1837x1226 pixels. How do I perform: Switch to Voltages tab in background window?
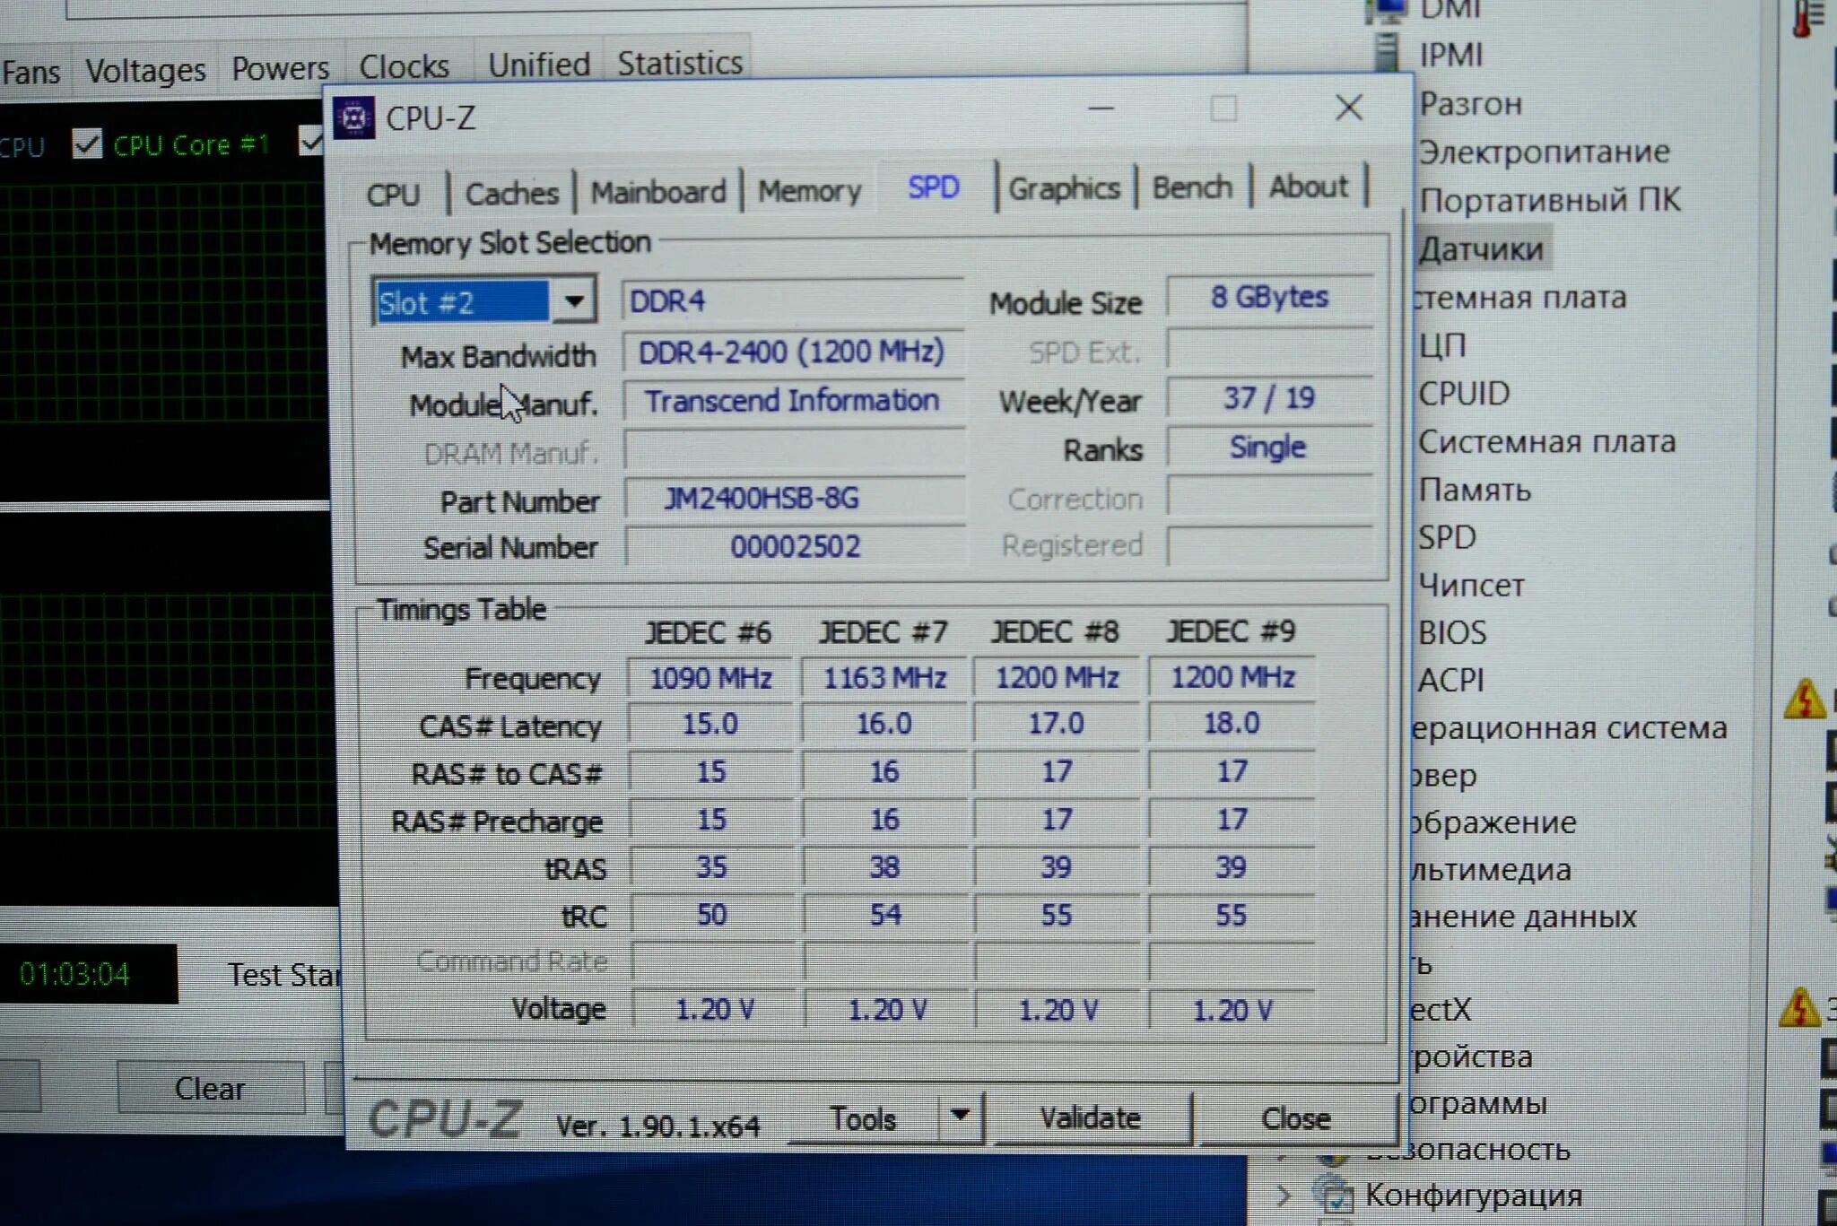(145, 70)
